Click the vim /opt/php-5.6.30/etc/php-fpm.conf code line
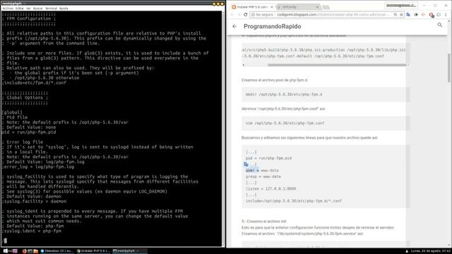 click(x=285, y=123)
